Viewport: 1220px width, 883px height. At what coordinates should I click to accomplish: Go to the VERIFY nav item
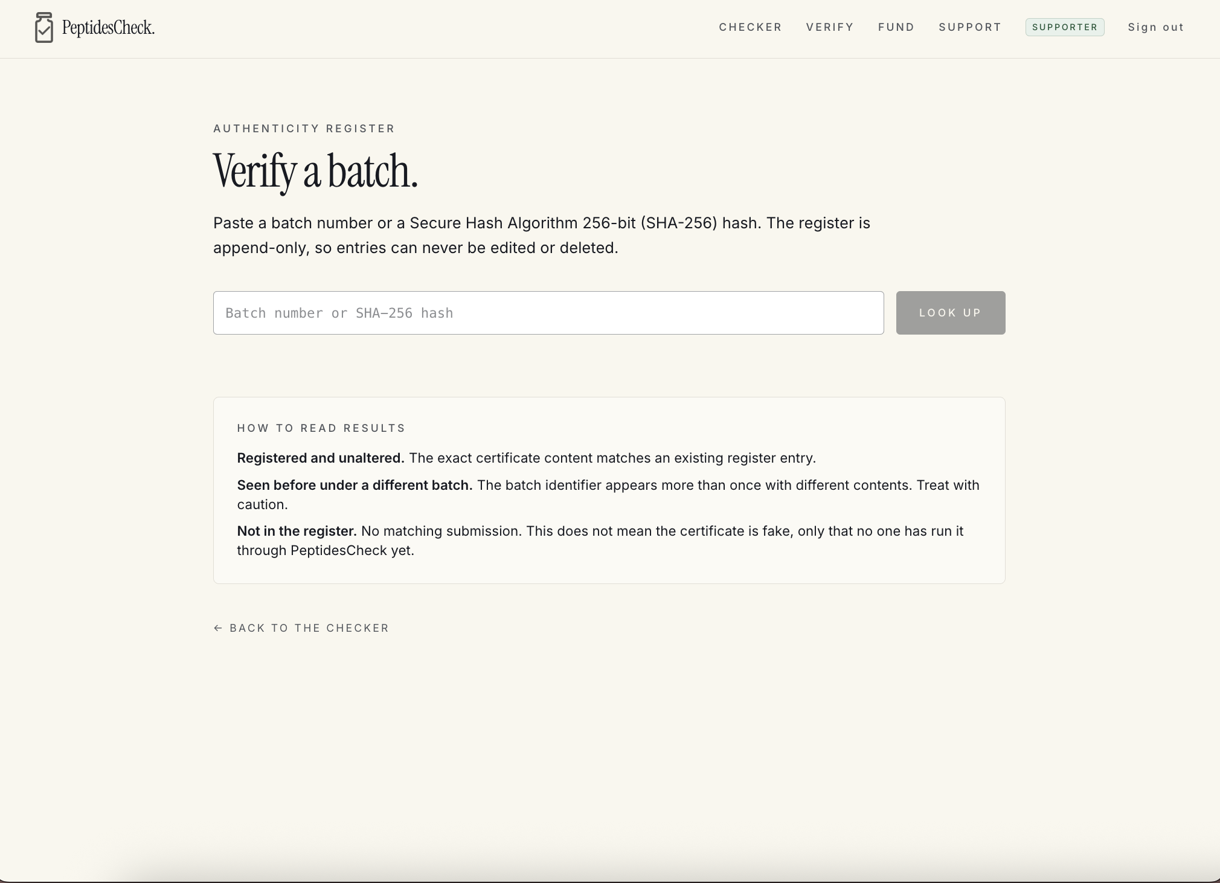(830, 27)
